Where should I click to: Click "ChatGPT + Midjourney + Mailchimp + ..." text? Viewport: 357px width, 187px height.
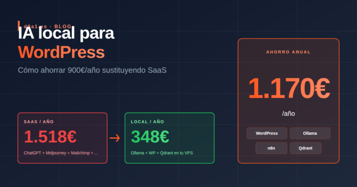(61, 153)
